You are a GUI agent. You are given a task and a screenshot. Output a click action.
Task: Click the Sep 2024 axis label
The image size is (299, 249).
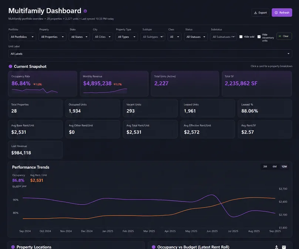(25, 231)
